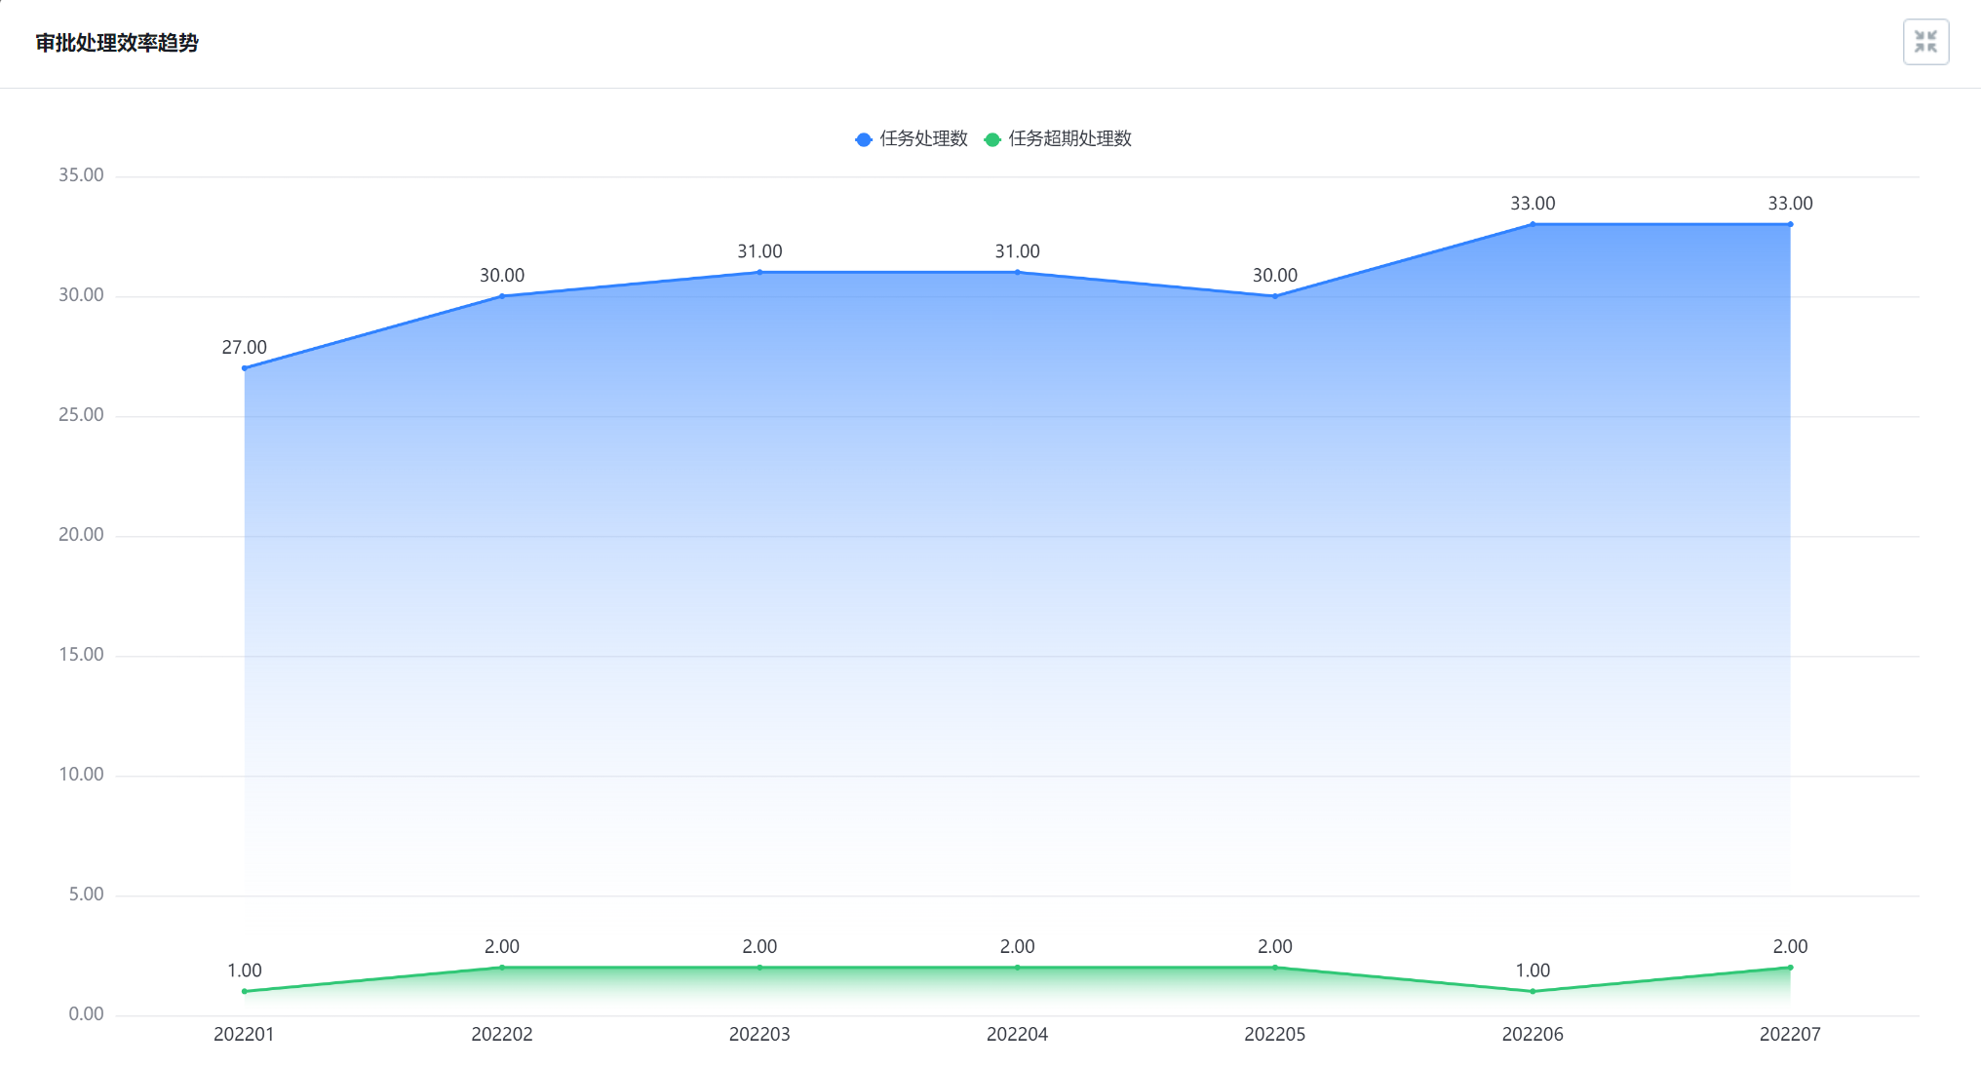The image size is (1981, 1066).
Task: Click the 202204 x-axis label
Action: pos(1017,1034)
